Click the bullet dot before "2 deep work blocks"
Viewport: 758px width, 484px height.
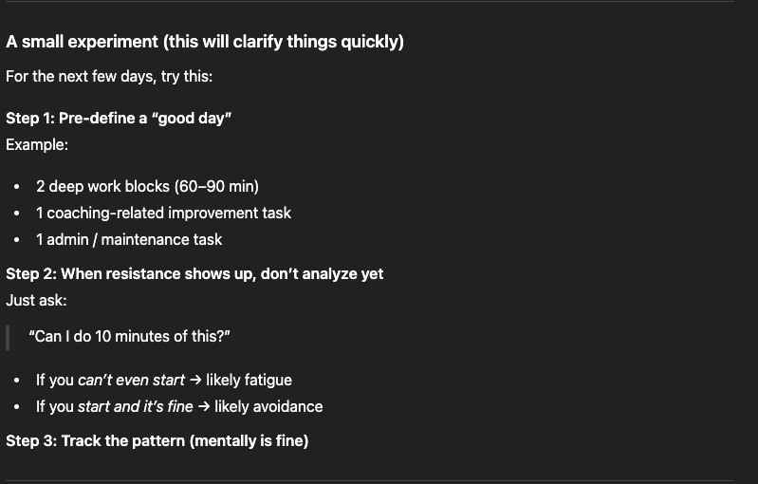click(17, 187)
